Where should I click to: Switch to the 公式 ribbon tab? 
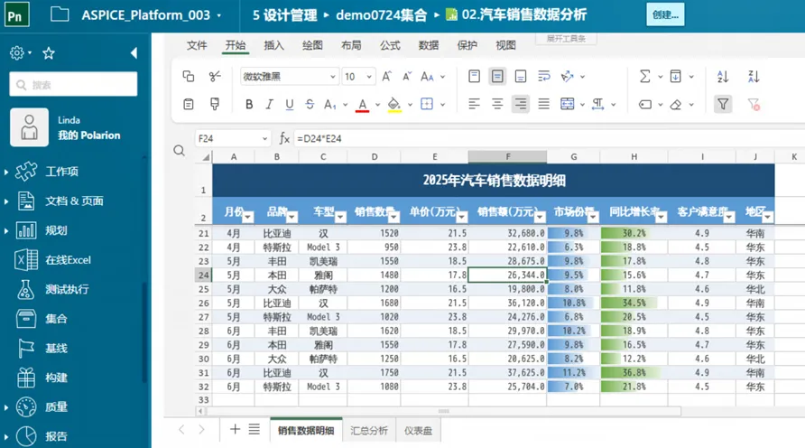[x=390, y=45]
